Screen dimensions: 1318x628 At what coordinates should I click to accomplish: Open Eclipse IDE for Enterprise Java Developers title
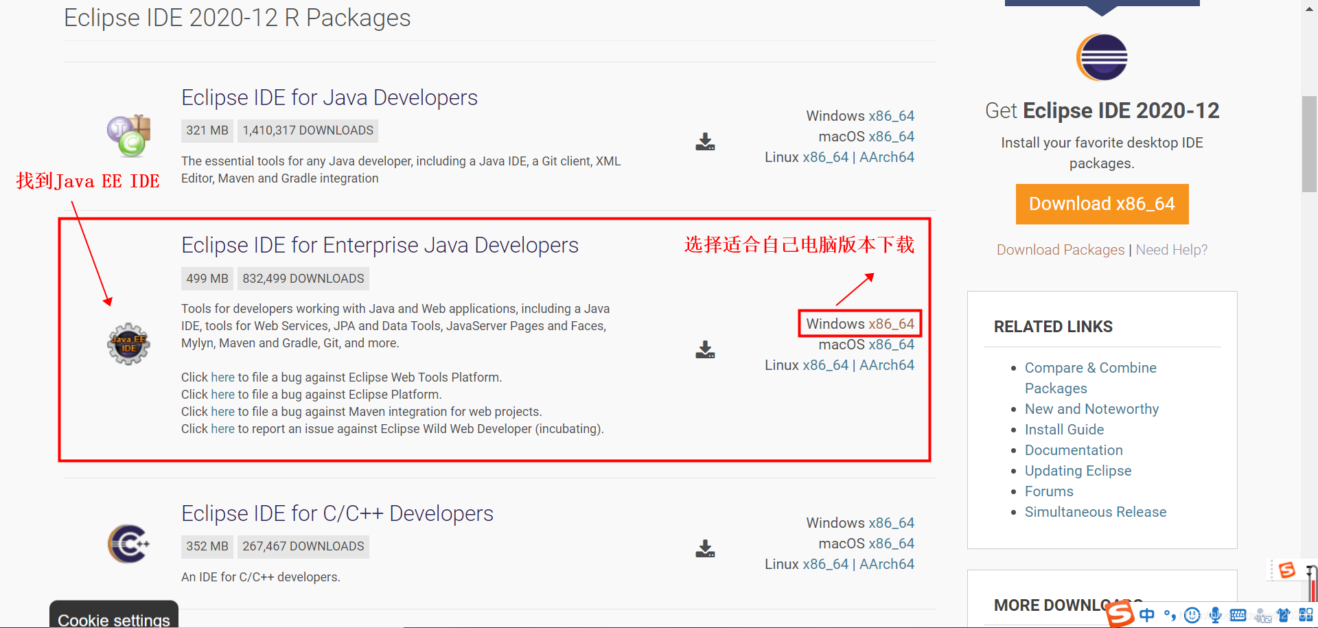pos(380,245)
